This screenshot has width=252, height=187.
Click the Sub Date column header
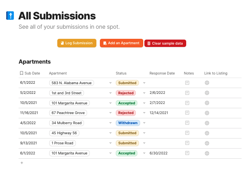[30, 73]
